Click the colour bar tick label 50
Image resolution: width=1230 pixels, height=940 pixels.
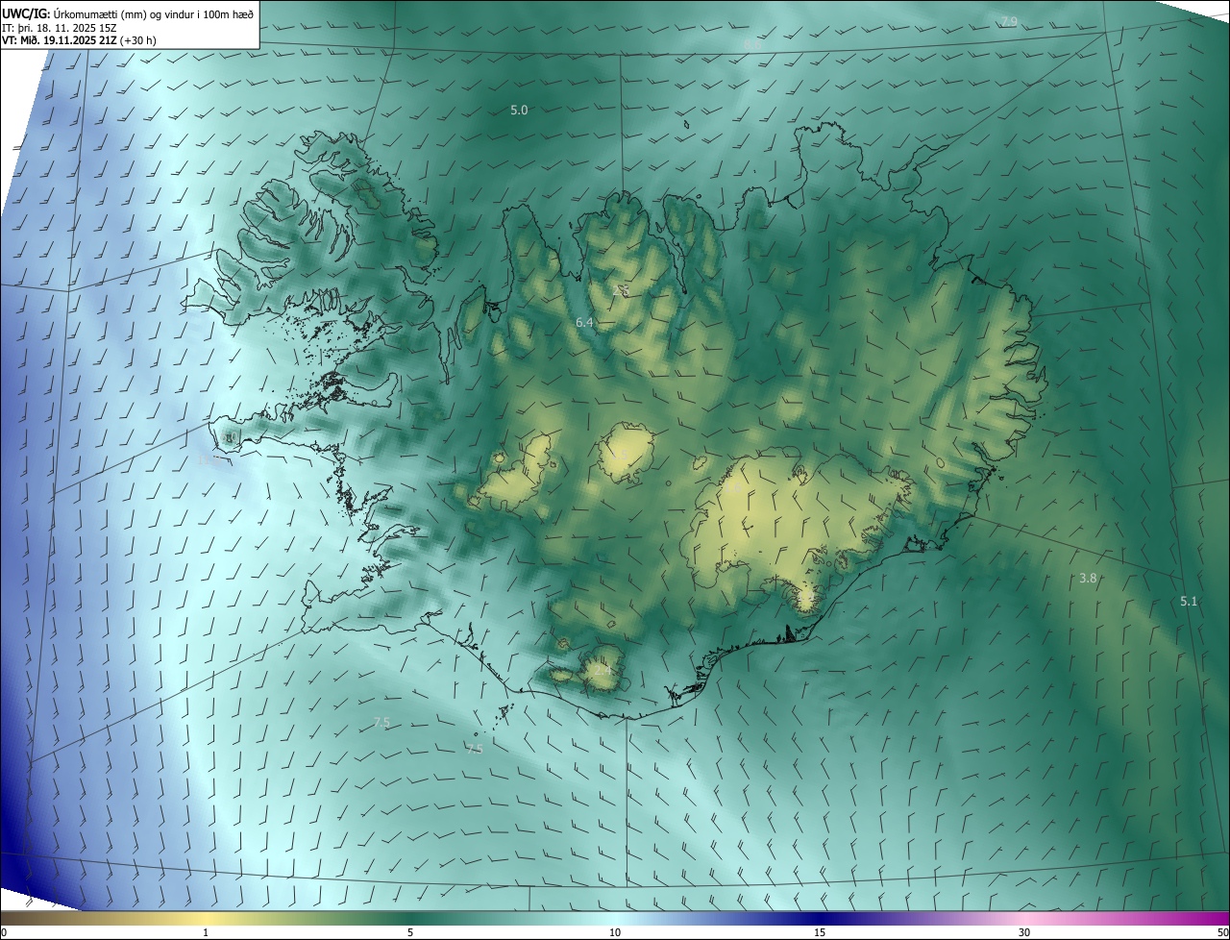click(x=1222, y=933)
